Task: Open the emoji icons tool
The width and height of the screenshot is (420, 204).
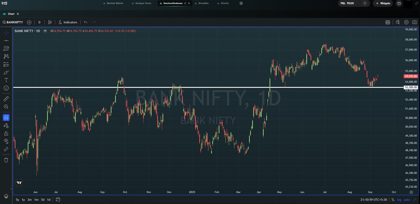Action: (x=6, y=88)
